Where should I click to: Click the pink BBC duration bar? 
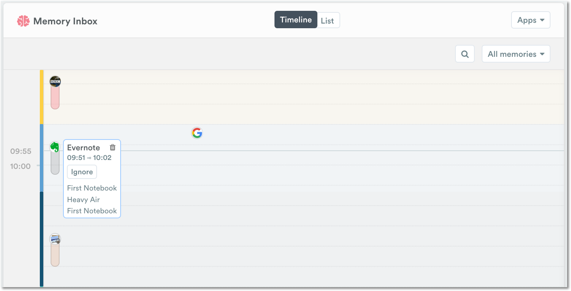55,97
